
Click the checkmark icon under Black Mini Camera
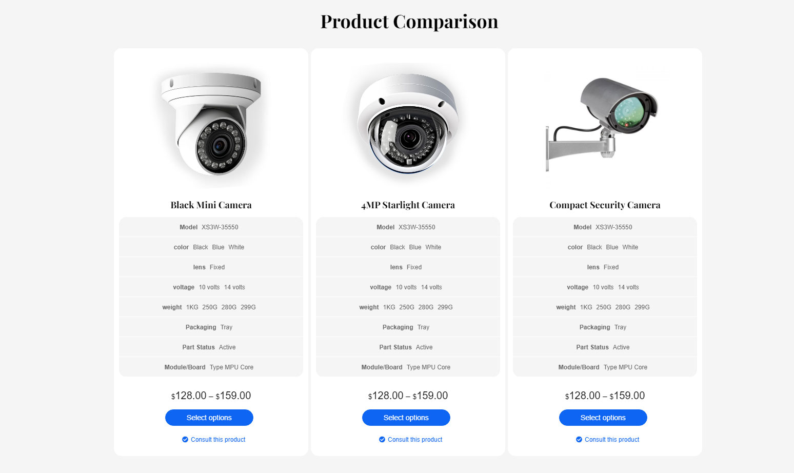tap(185, 440)
